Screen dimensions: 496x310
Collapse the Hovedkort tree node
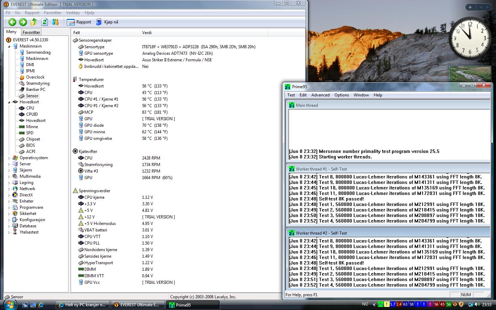point(9,102)
